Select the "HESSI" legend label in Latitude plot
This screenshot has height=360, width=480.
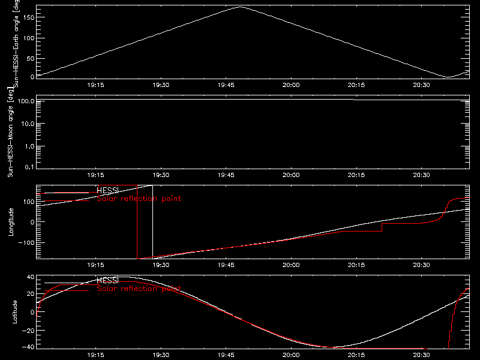tap(107, 280)
